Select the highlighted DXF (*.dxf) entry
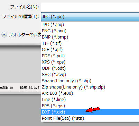 point(90,112)
